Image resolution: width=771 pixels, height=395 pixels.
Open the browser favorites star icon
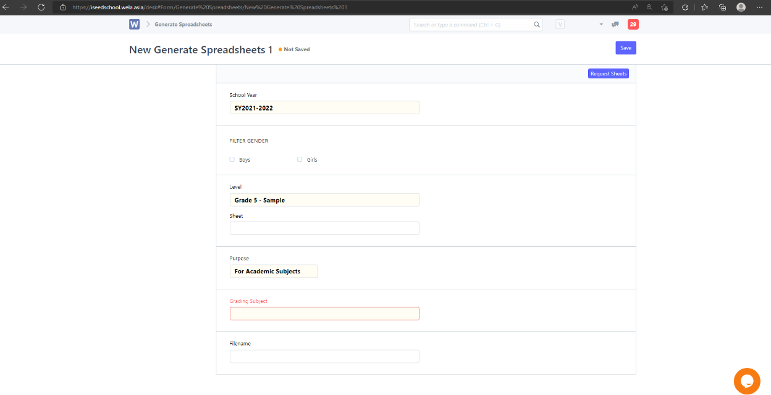click(705, 7)
